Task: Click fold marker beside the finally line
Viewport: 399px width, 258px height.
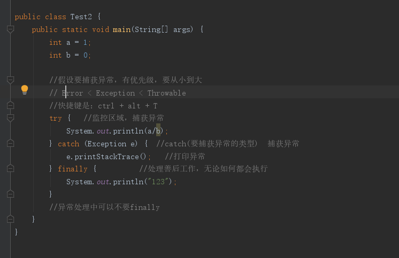Action: 10,169
